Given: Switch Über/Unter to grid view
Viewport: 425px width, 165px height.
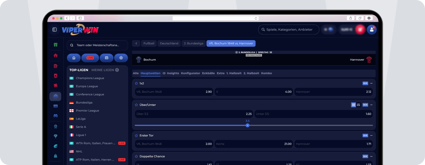Looking at the screenshot, I should pyautogui.click(x=353, y=105).
